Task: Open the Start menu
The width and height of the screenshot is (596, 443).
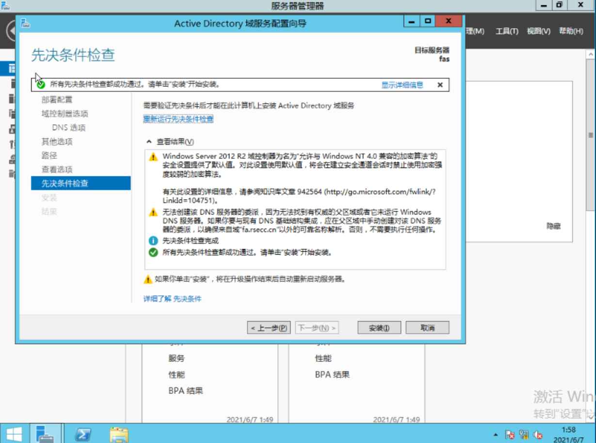Action: tap(13, 434)
